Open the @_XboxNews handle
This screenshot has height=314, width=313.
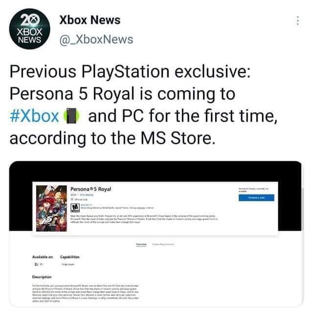[96, 39]
